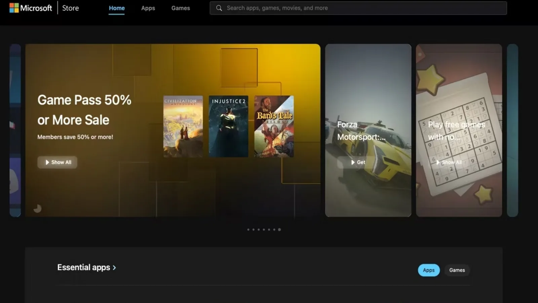Screen dimensions: 538x303
Task: Click Show All on free games card
Action: pyautogui.click(x=449, y=162)
